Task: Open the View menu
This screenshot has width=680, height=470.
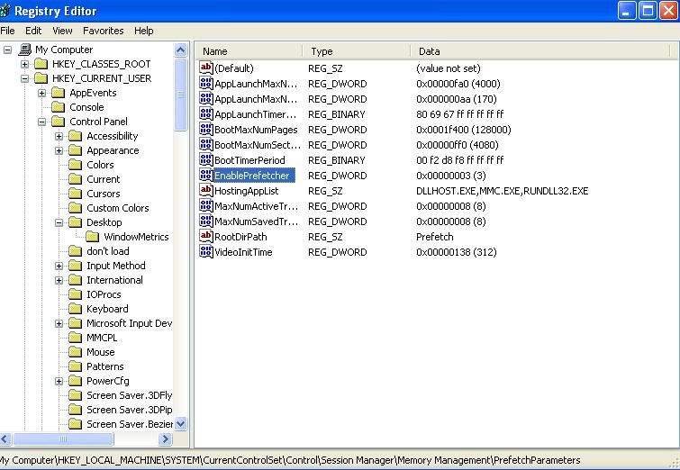Action: [62, 31]
